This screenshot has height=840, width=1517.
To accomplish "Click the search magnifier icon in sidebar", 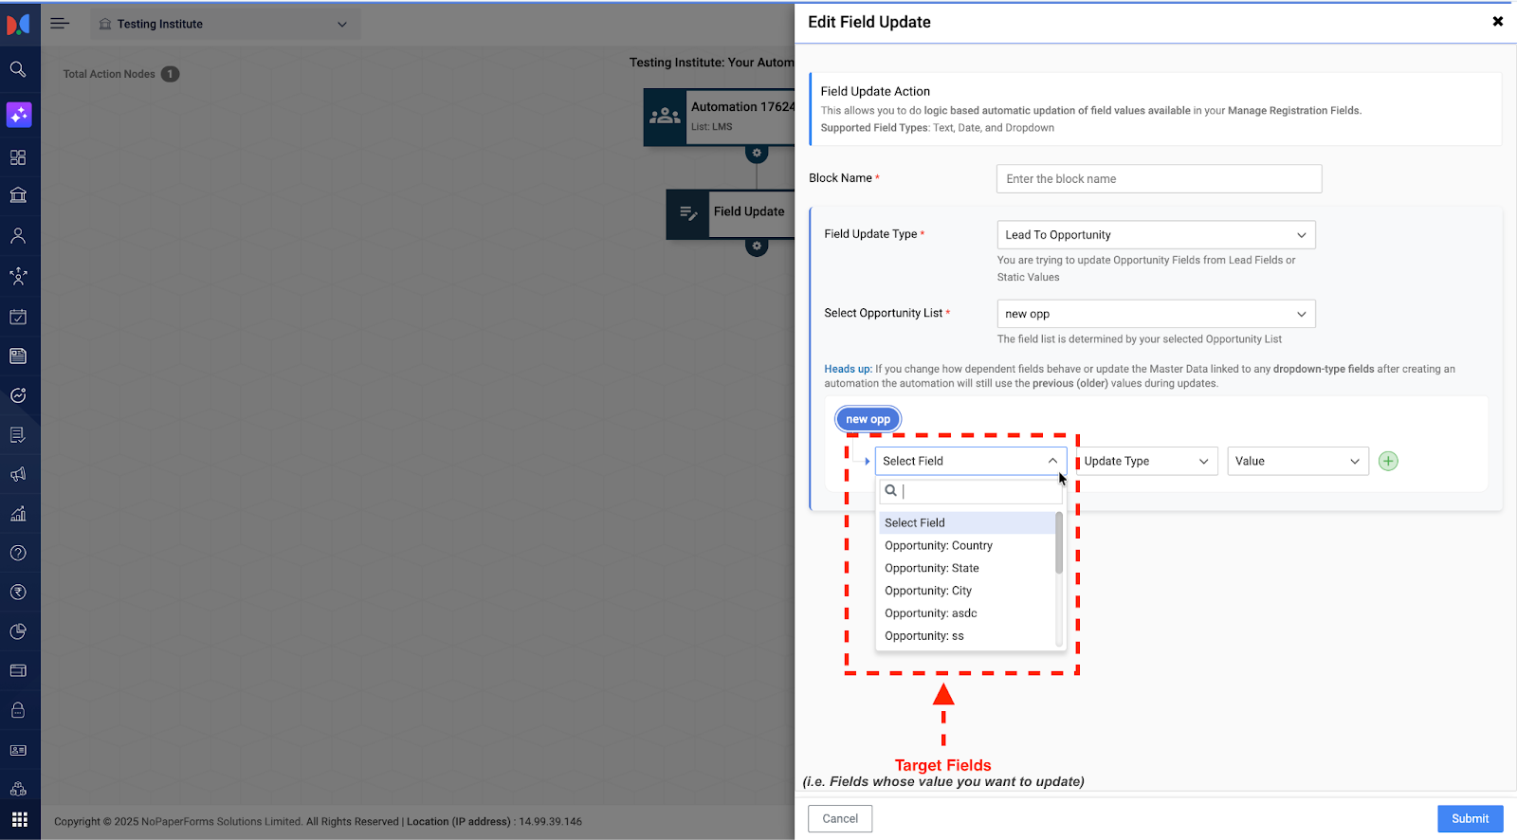I will pos(18,69).
